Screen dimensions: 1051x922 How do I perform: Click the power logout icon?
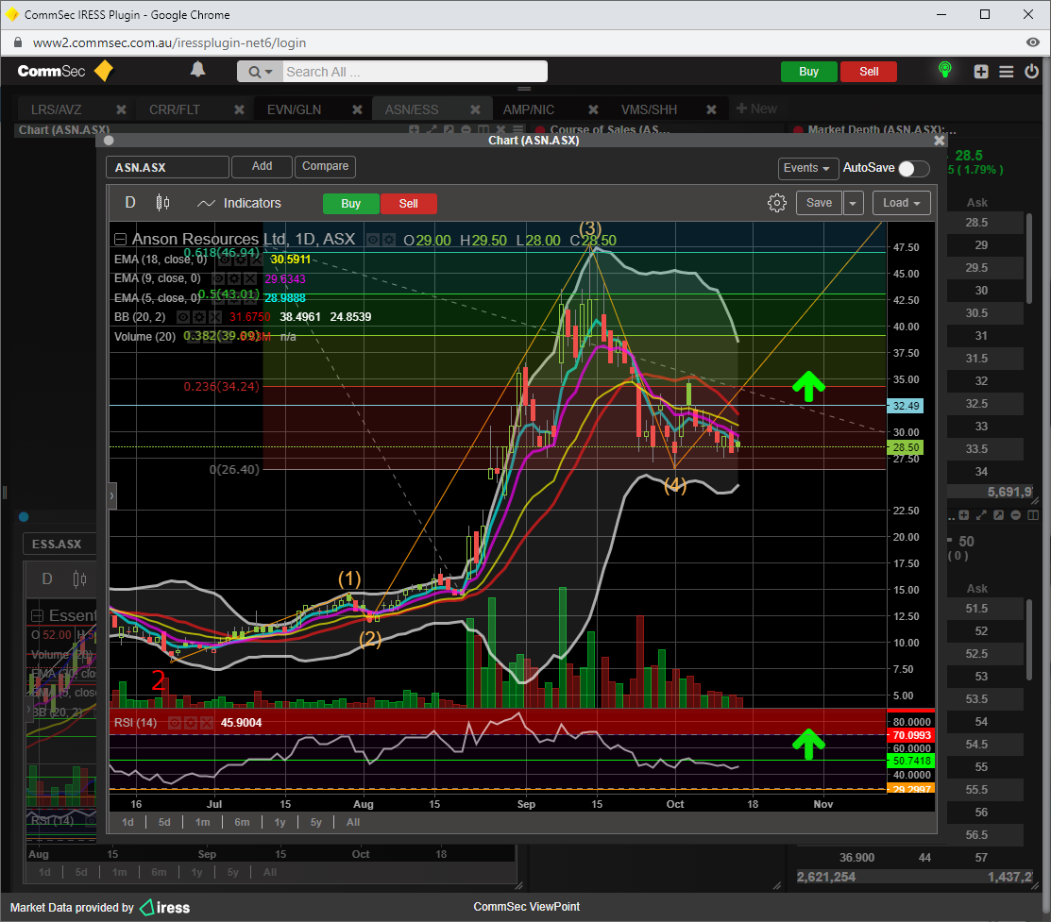coord(1030,72)
